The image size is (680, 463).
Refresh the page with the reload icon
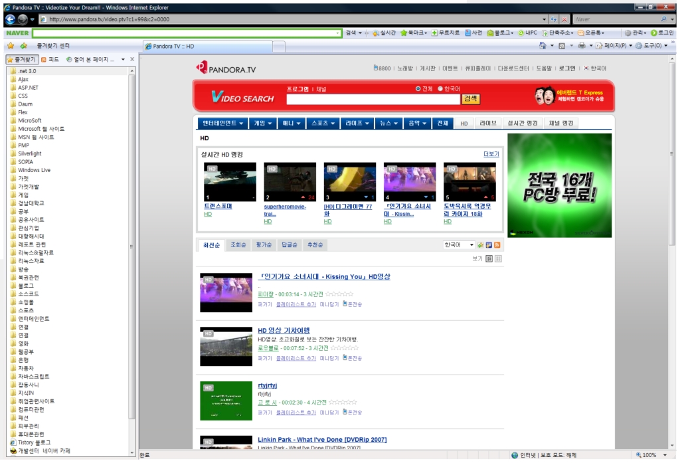click(554, 19)
